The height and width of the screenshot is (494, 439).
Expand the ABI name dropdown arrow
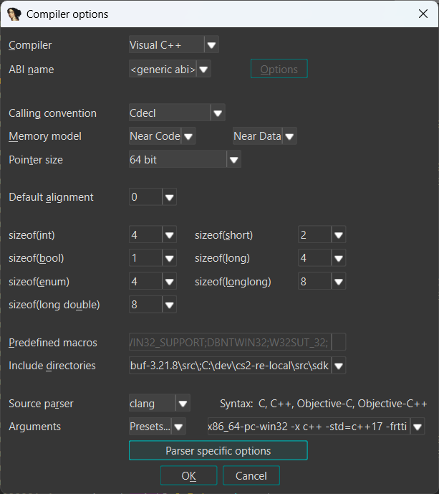[x=203, y=69]
